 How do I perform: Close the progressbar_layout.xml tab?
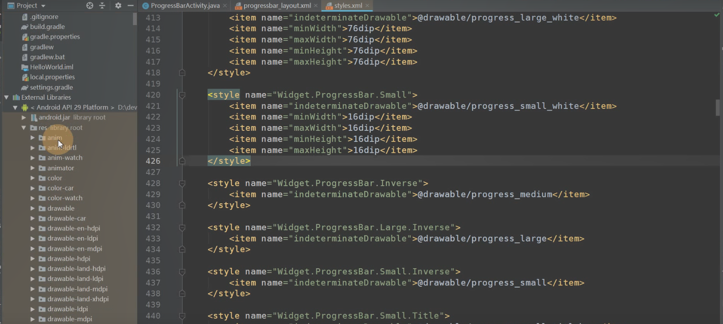[316, 6]
